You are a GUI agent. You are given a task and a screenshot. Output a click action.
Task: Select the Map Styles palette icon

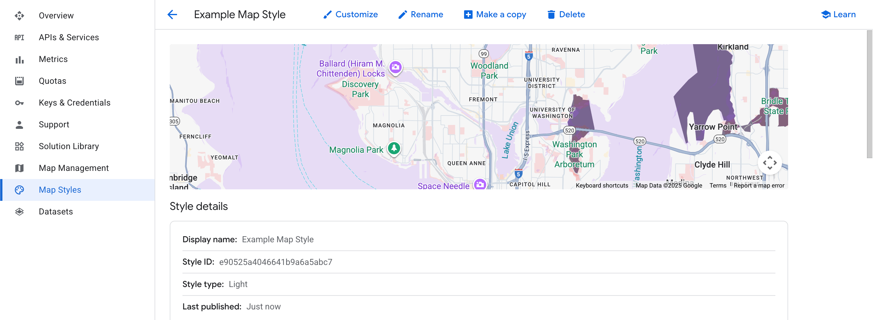point(19,190)
